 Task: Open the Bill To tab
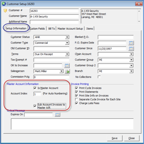52,29
